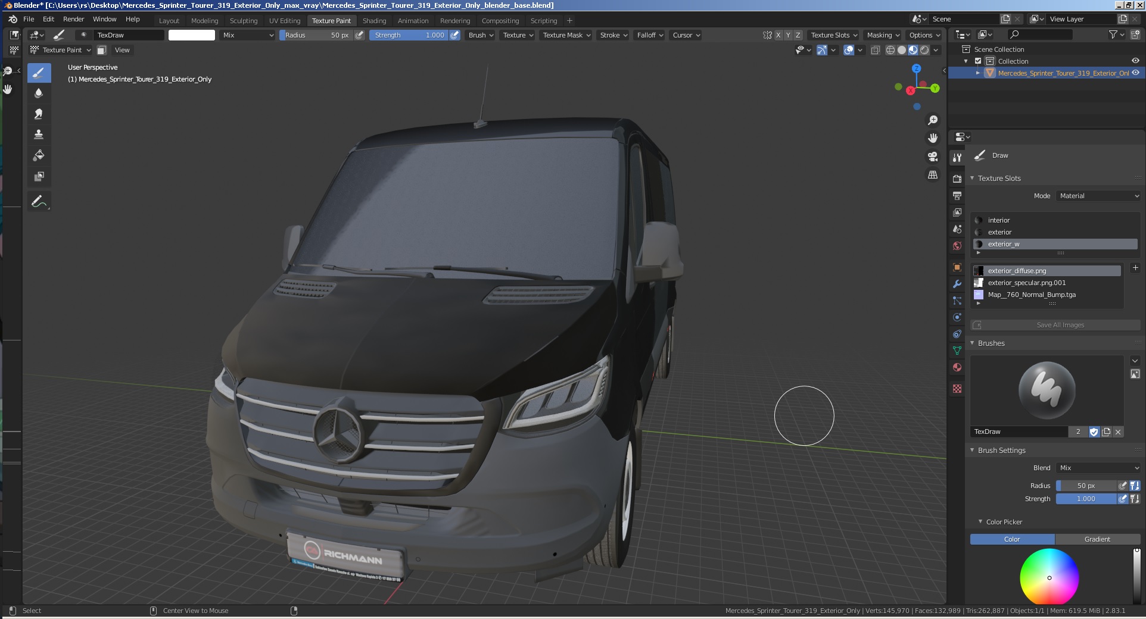1146x619 pixels.
Task: Toggle Y-axis symmetry
Action: 788,35
